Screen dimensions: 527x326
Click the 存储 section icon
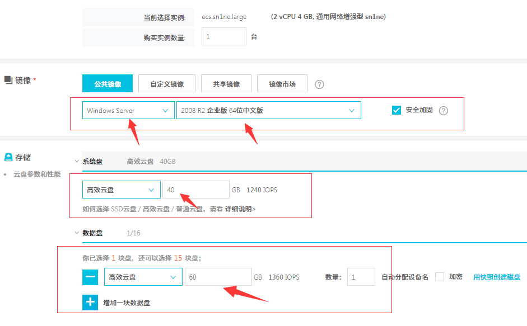8,157
